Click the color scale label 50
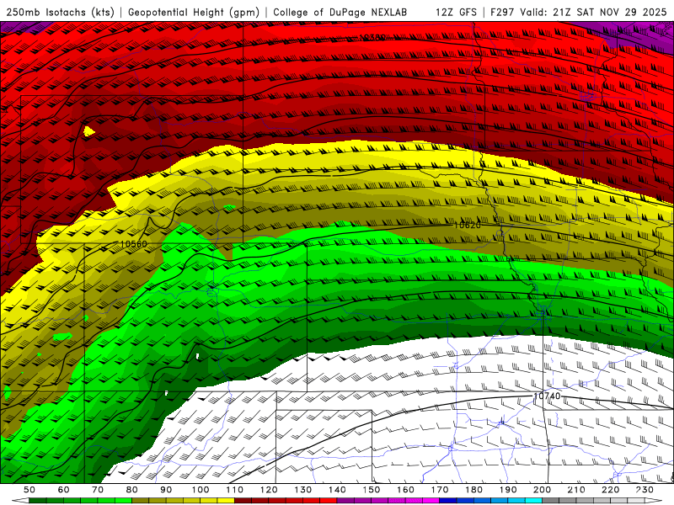 [x=29, y=490]
